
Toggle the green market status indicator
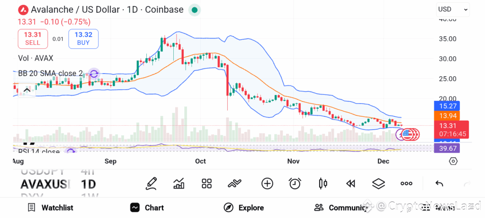tap(195, 10)
